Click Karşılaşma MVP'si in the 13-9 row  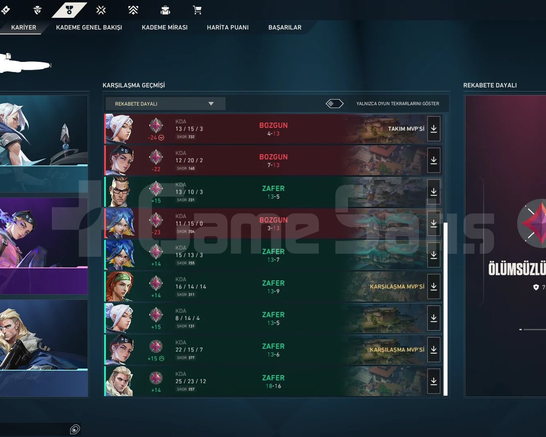click(x=397, y=287)
